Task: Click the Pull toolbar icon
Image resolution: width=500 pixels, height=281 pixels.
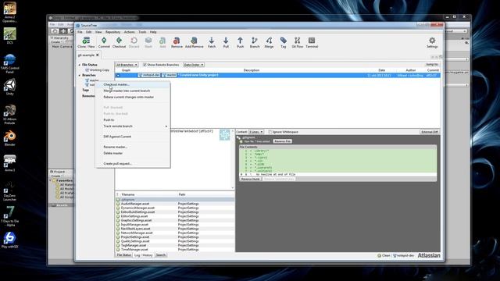Action: pyautogui.click(x=226, y=42)
